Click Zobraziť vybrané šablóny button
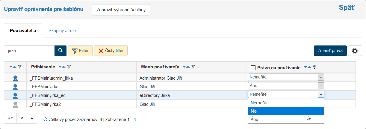This screenshot has width=366, height=129. [x=121, y=10]
